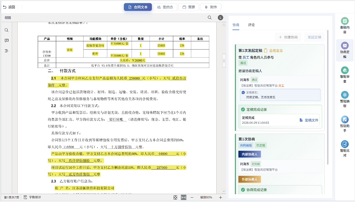
Task: Open the 智能助手 tool
Action: [x=345, y=124]
